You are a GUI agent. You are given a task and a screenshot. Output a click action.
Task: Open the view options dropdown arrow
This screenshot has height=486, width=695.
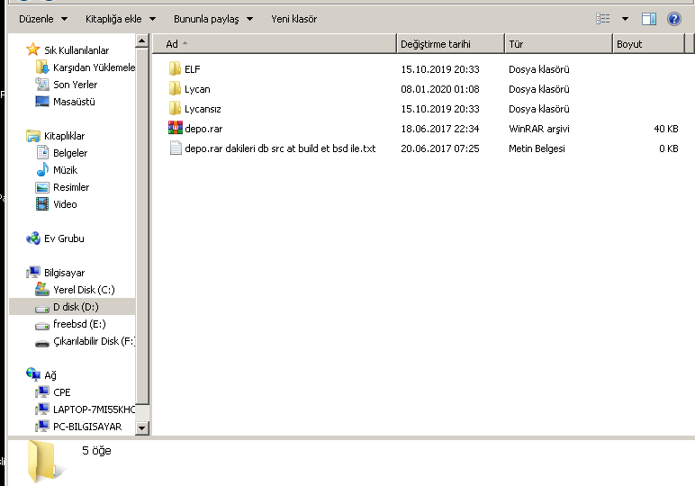[x=625, y=19]
